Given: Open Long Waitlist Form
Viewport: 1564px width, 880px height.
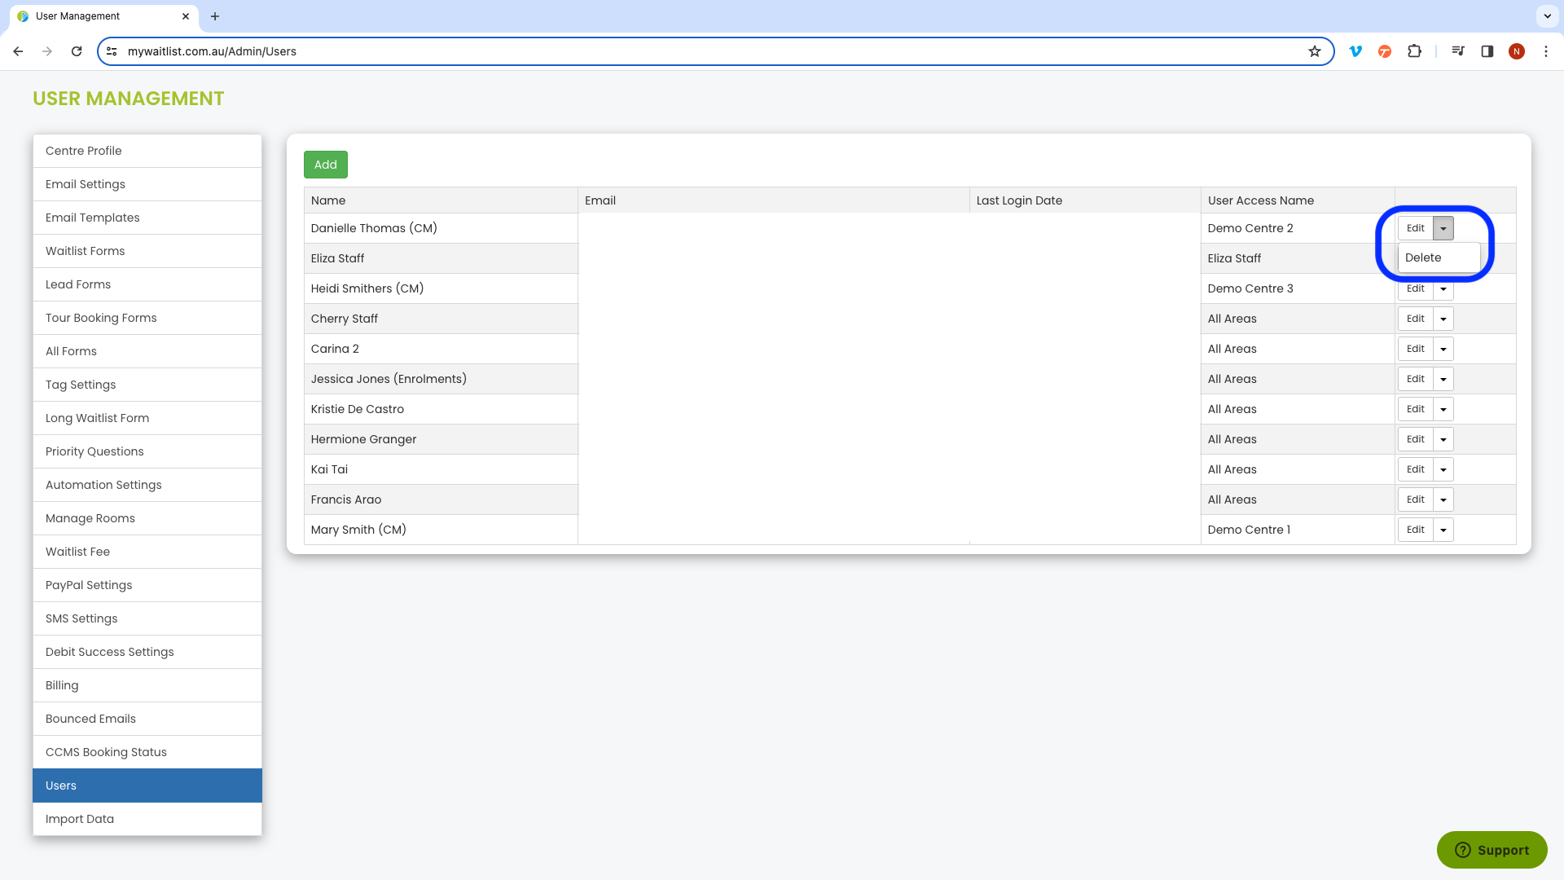Looking at the screenshot, I should pos(147,418).
